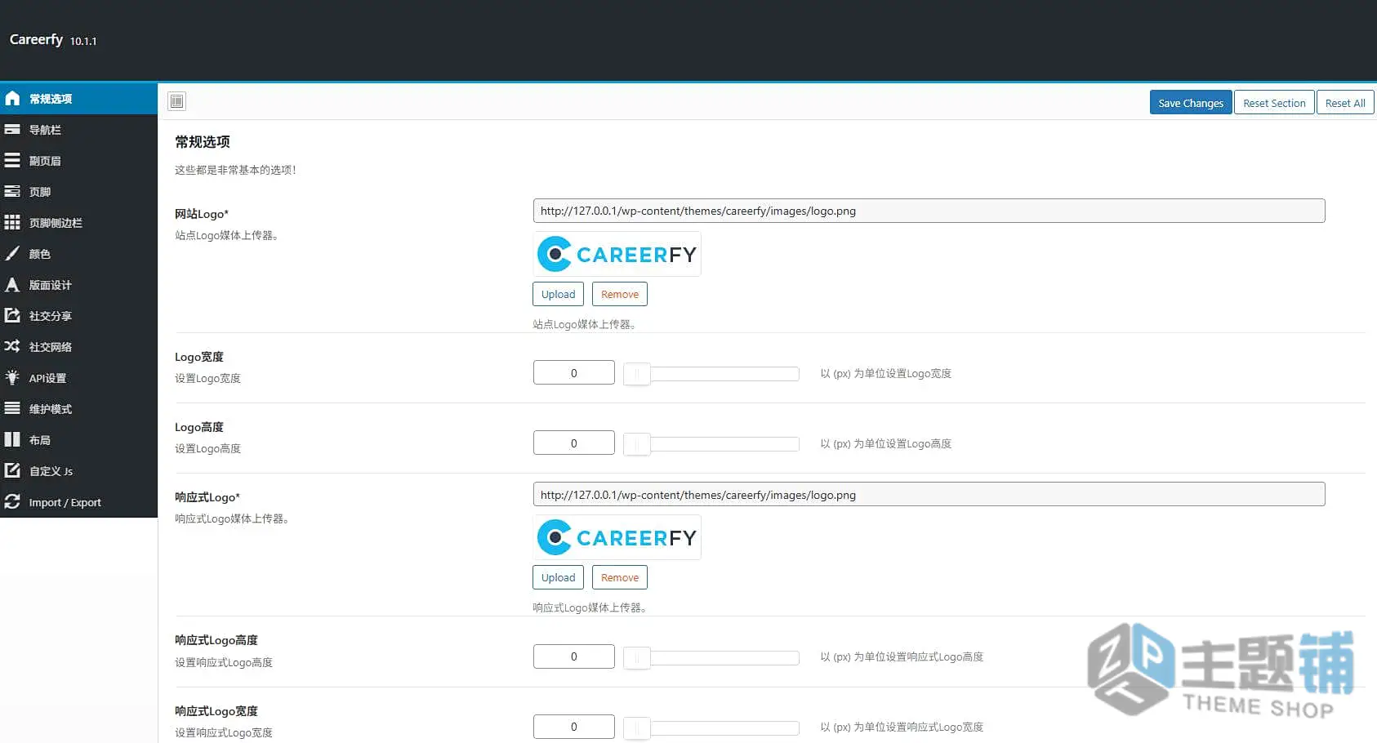
Task: Upload a new 响应式Logo image
Action: [x=559, y=577]
